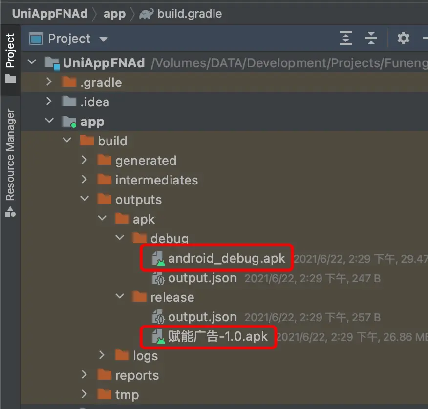Click the android_debug.apk file icon
Viewport: 428px width, 409px height.
158,259
